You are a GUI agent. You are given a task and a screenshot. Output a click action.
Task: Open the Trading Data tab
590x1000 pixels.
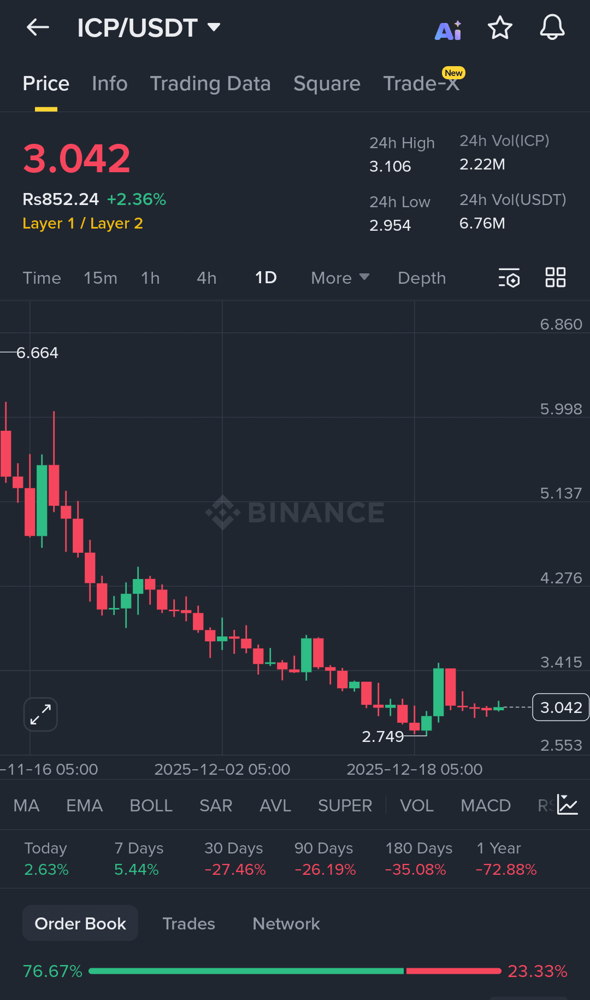pyautogui.click(x=210, y=84)
